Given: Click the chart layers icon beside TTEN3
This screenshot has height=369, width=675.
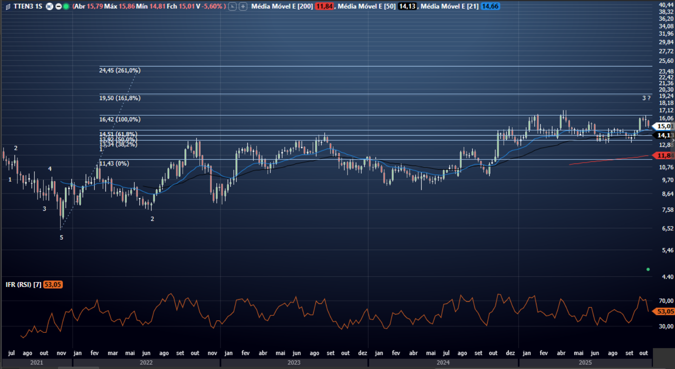Looking at the screenshot, I should click(8, 6).
